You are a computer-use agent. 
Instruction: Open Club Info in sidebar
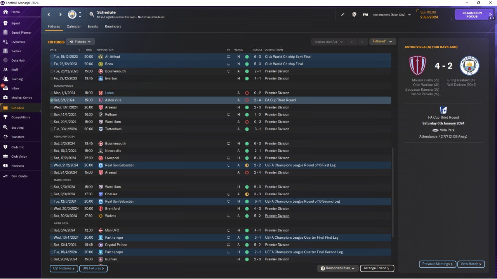pos(18,147)
